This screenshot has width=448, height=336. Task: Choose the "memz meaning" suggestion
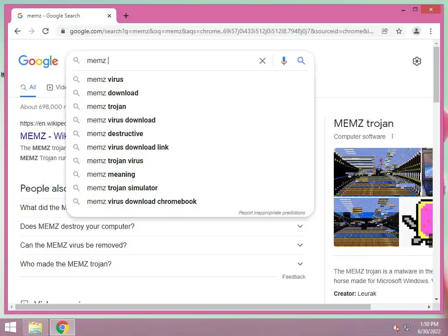pos(190,174)
